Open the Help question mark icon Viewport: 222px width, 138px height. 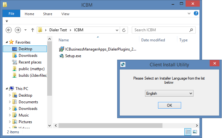[x=196, y=14]
